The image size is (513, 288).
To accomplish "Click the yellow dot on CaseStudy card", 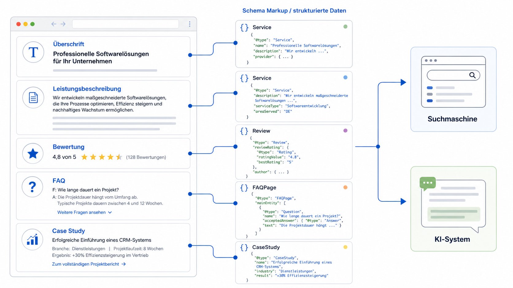I will (345, 247).
